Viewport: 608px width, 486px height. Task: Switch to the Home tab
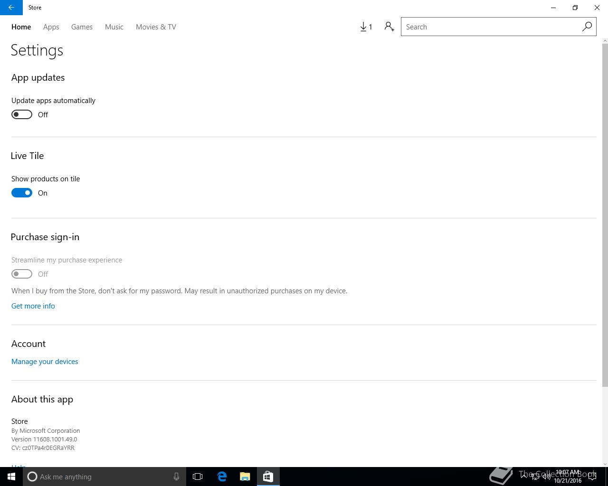point(21,27)
